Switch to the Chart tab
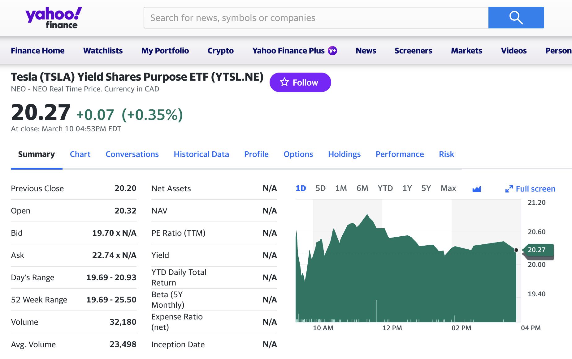572x359 pixels. (x=80, y=154)
